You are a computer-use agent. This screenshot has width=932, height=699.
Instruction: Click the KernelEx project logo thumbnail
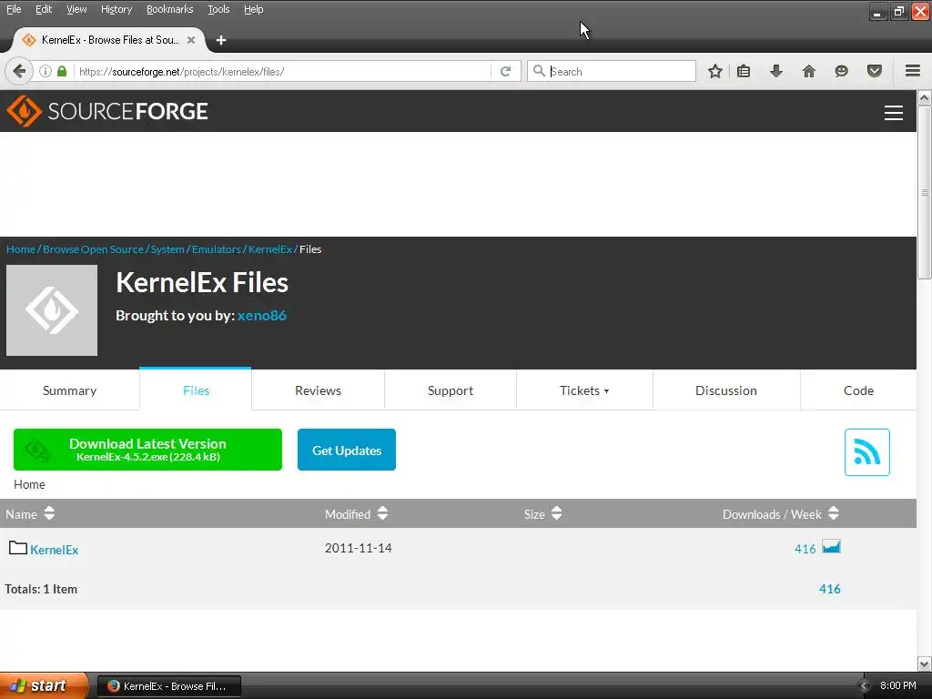pyautogui.click(x=52, y=310)
